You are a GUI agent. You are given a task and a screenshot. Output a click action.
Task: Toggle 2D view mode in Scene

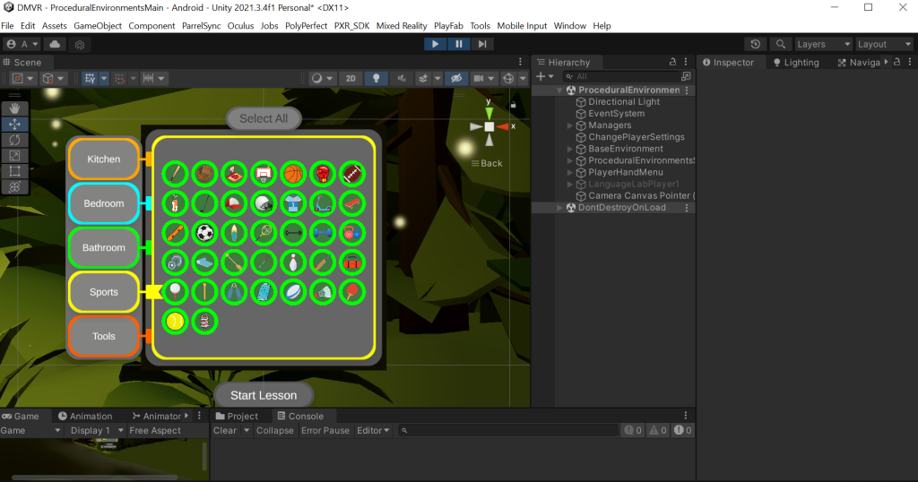(351, 78)
